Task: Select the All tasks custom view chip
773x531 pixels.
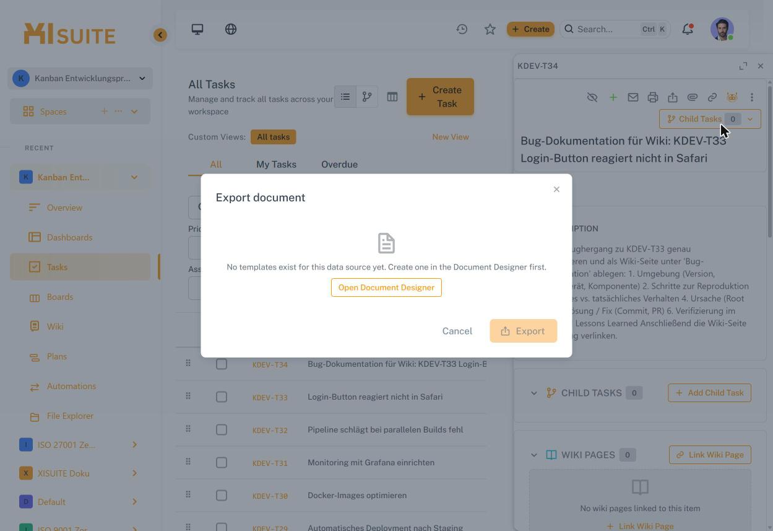Action: coord(273,137)
